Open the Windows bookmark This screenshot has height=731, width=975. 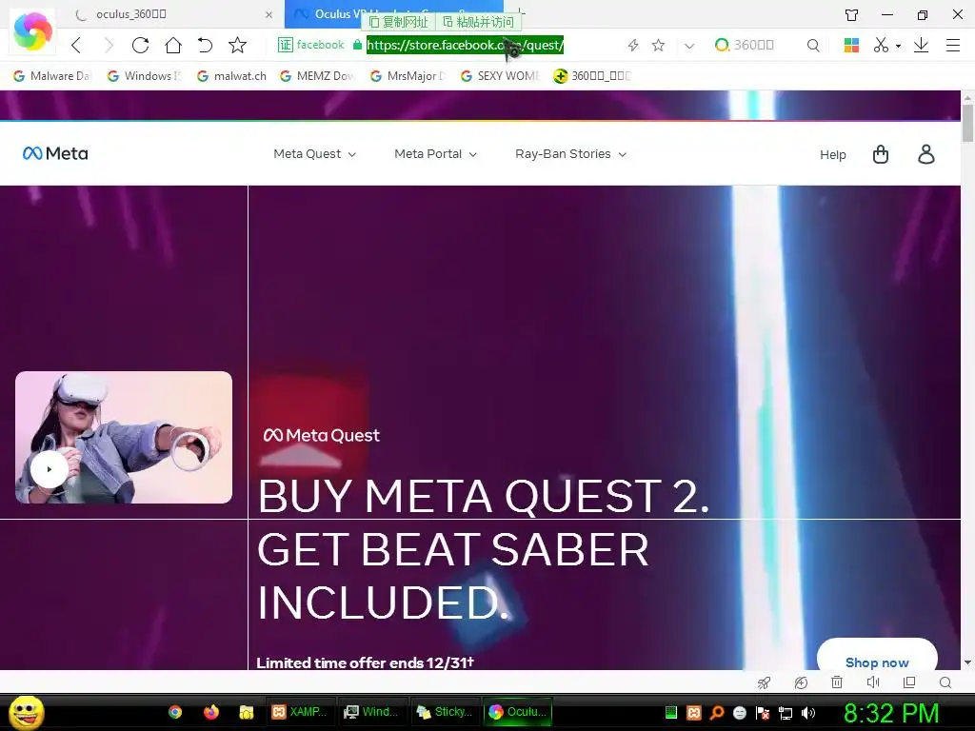pyautogui.click(x=145, y=76)
